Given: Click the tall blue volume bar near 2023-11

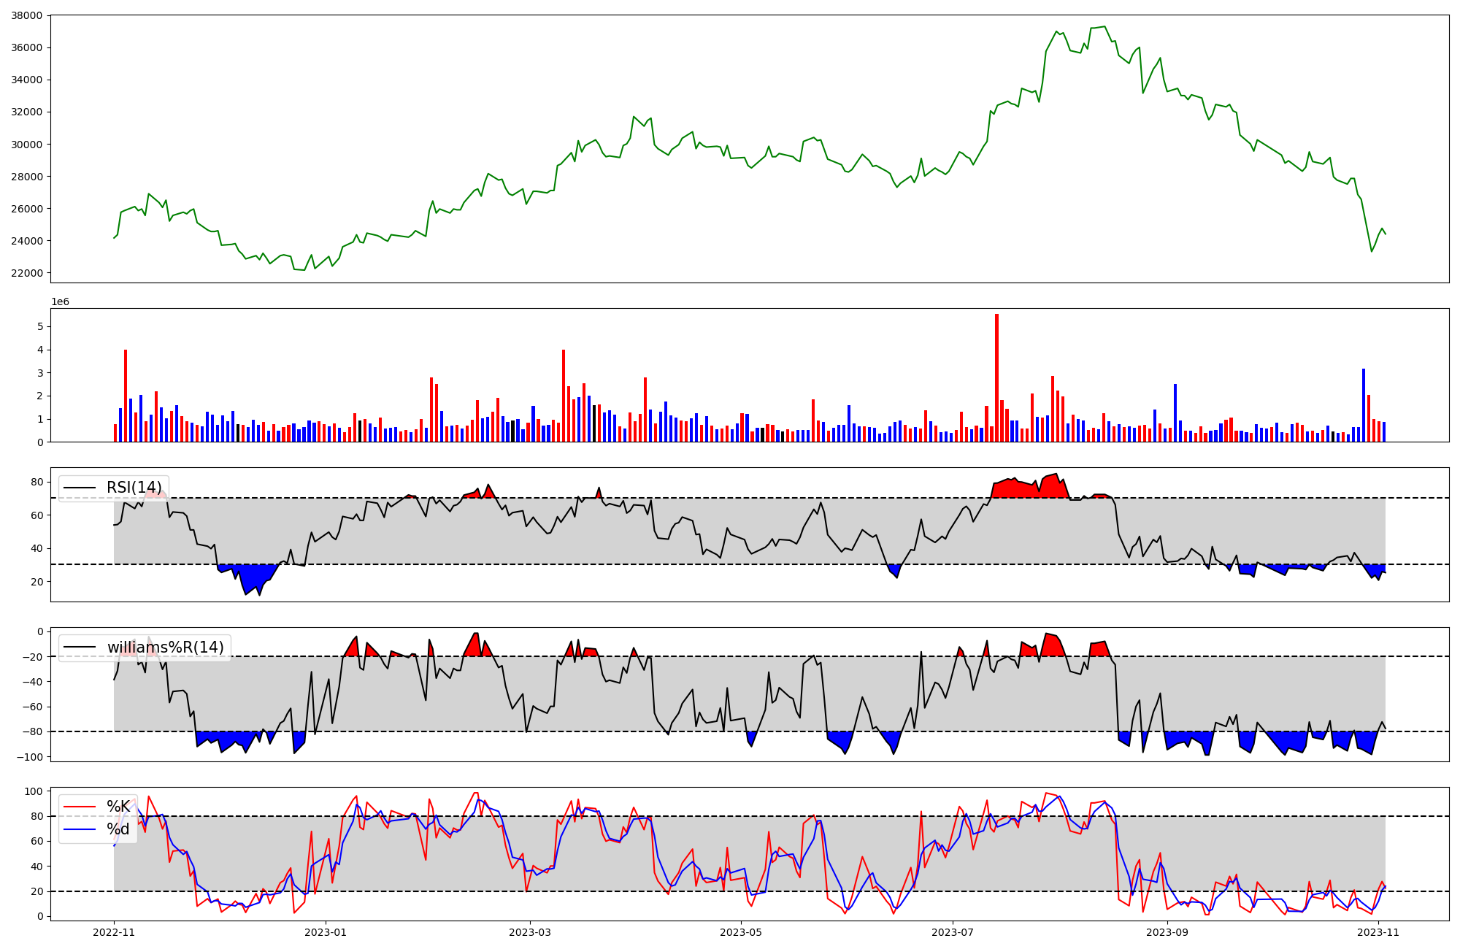Looking at the screenshot, I should 1364,405.
